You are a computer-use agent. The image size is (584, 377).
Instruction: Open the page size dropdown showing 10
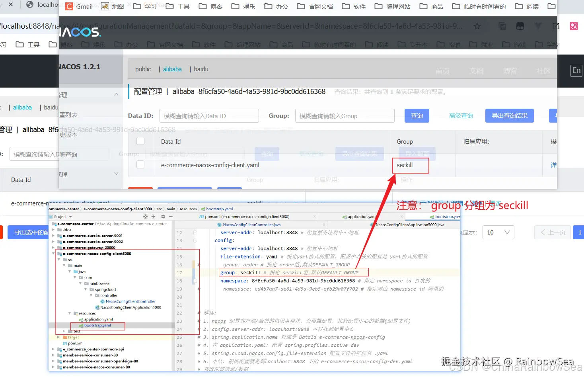498,232
